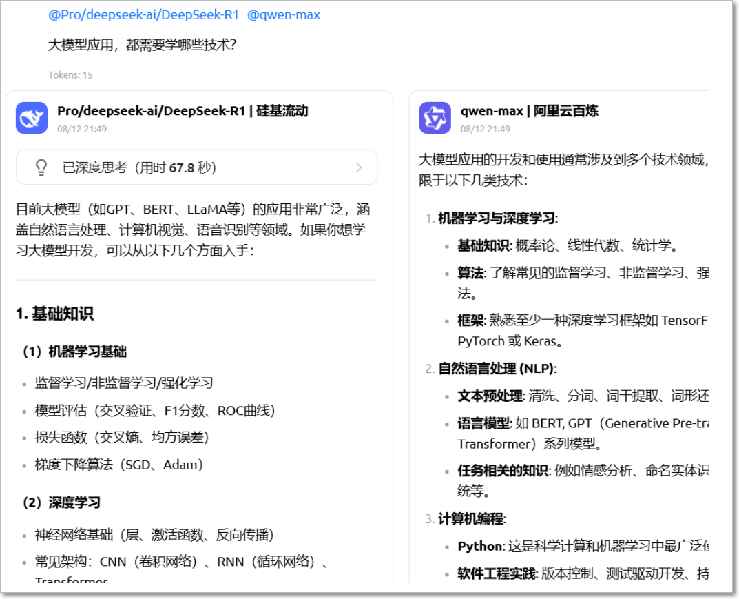
Task: Click the Python bullet in qwen response
Action: pyautogui.click(x=583, y=546)
